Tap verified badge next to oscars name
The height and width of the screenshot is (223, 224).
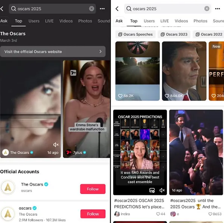pos(35,208)
